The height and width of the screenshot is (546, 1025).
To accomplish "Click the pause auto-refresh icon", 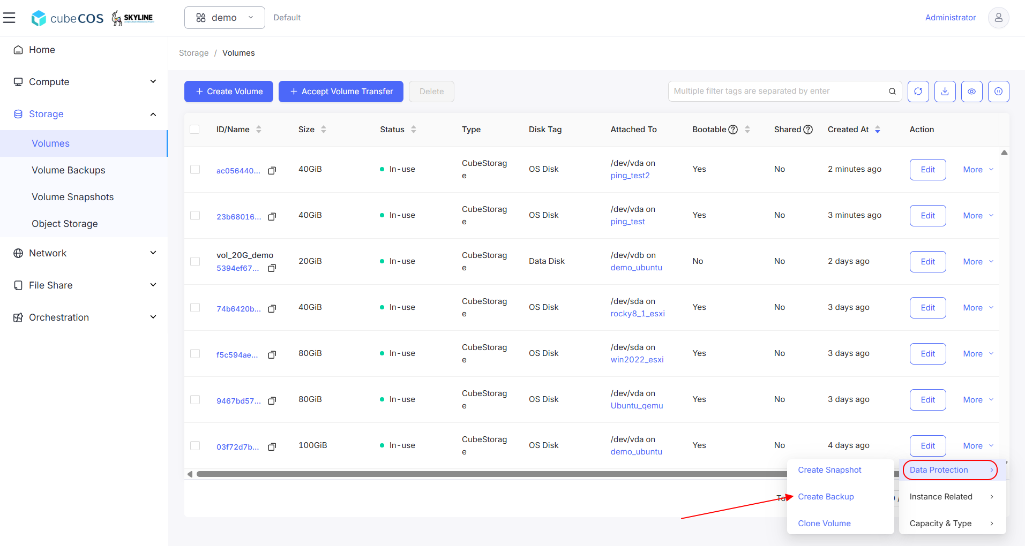I will click(998, 92).
